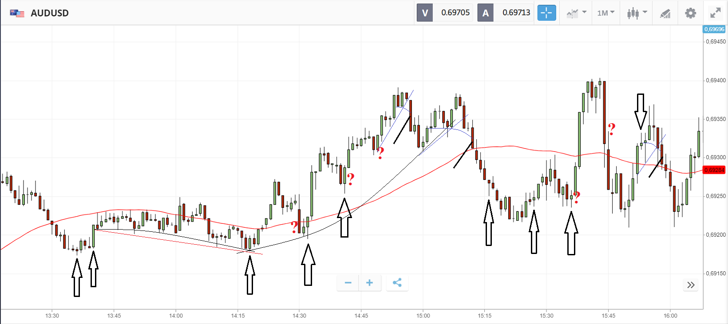This screenshot has width=728, height=324.
Task: Click the AUDUSD flag icon
Action: click(17, 13)
